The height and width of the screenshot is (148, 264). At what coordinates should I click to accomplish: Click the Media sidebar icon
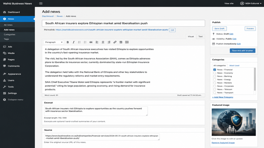[x=5, y=53]
